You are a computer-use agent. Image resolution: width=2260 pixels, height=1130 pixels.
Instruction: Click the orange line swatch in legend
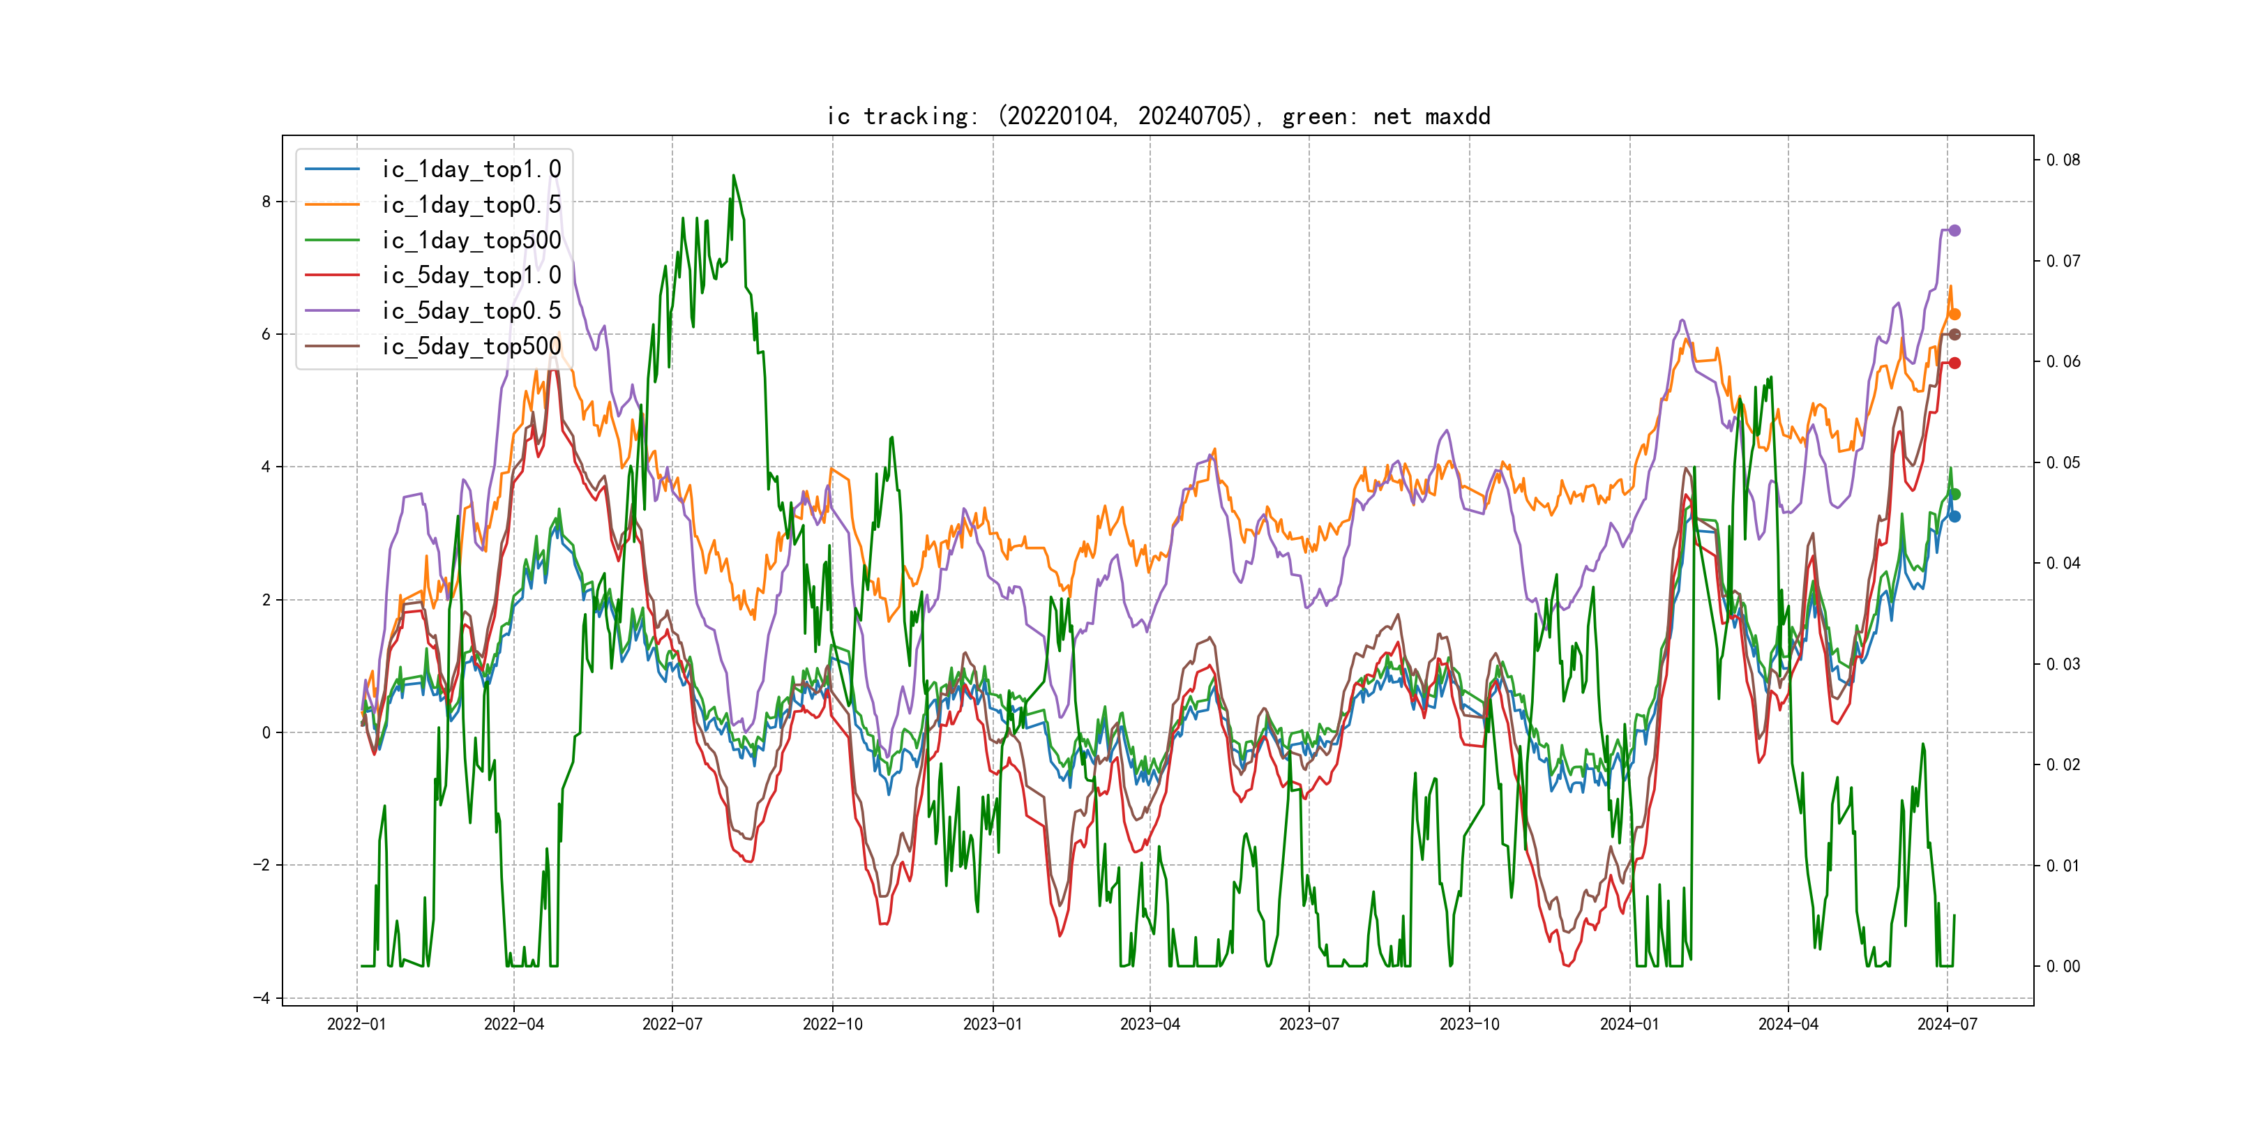pos(331,204)
